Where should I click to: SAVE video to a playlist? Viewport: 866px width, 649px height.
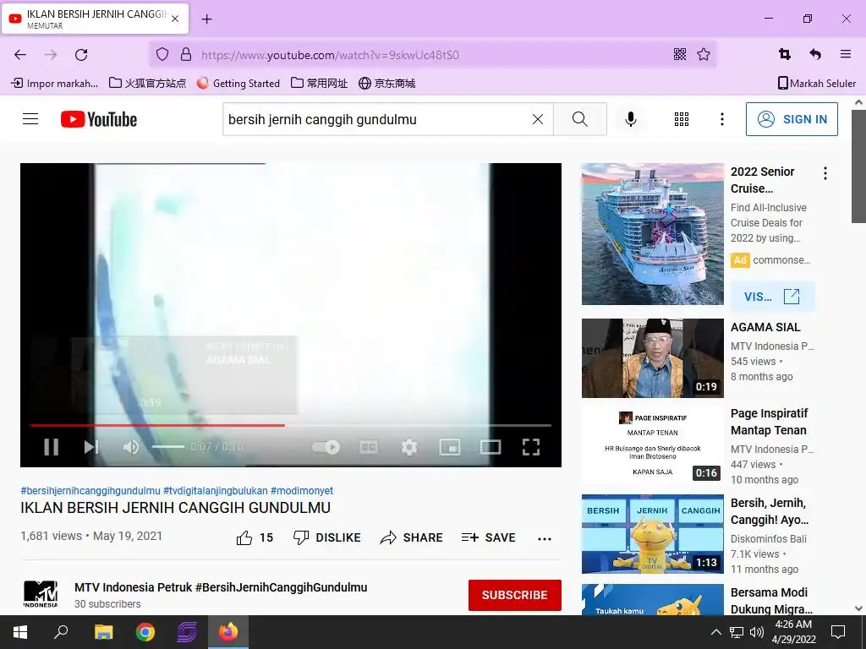[x=488, y=537]
